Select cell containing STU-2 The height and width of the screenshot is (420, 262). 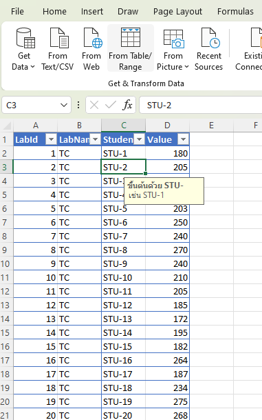pyautogui.click(x=123, y=167)
